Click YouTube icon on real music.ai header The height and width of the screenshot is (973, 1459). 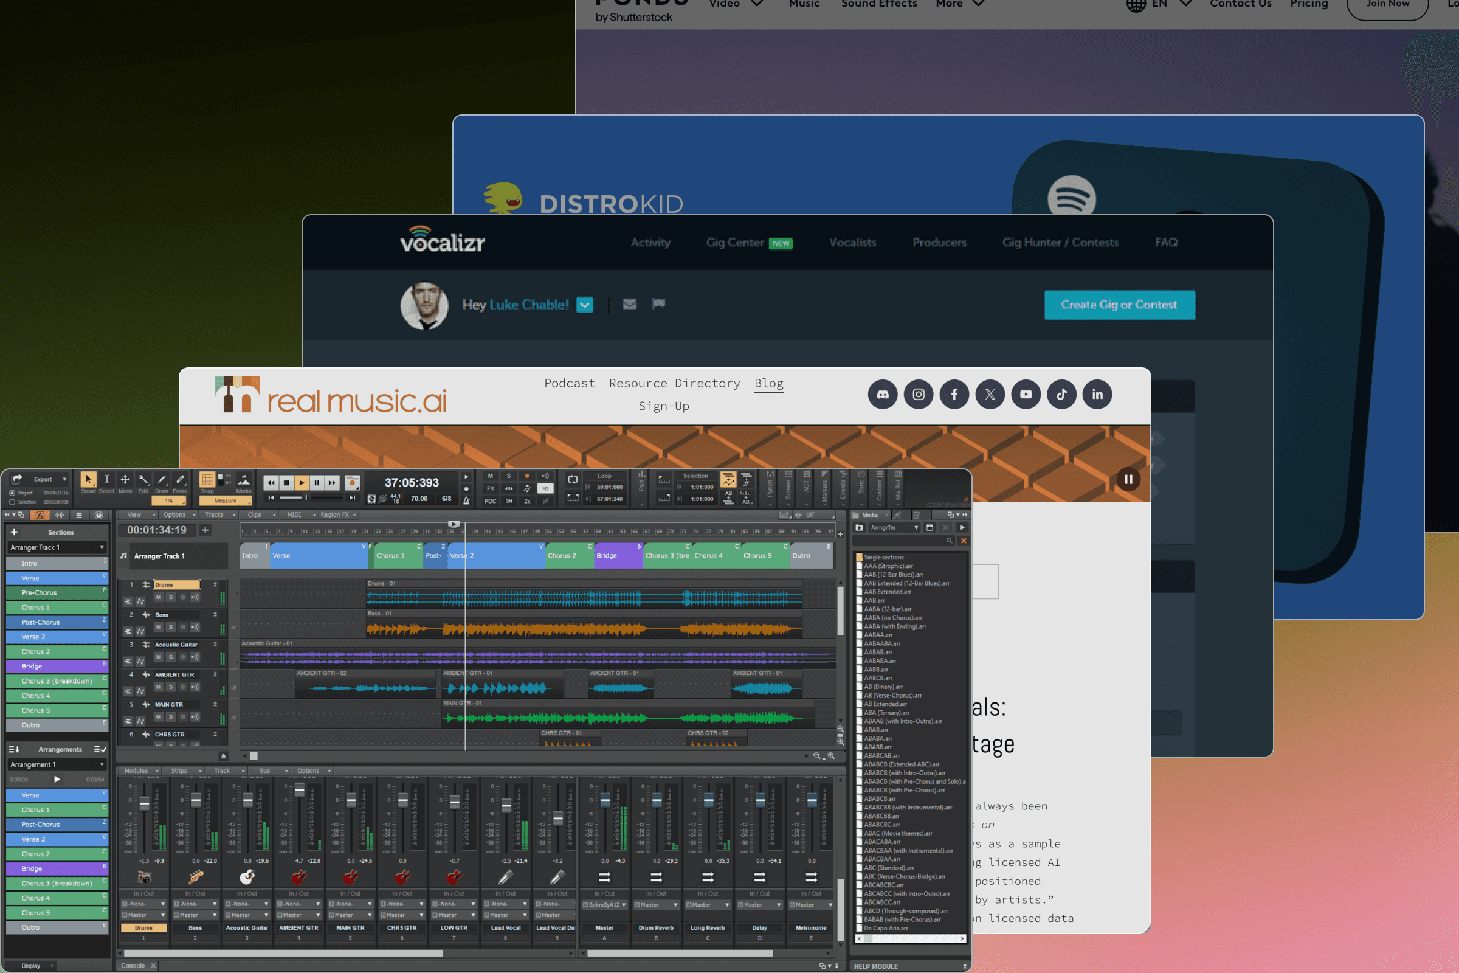1026,394
